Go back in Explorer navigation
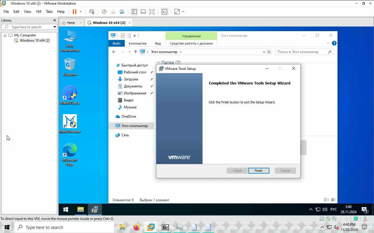374x233 pixels. pyautogui.click(x=114, y=52)
